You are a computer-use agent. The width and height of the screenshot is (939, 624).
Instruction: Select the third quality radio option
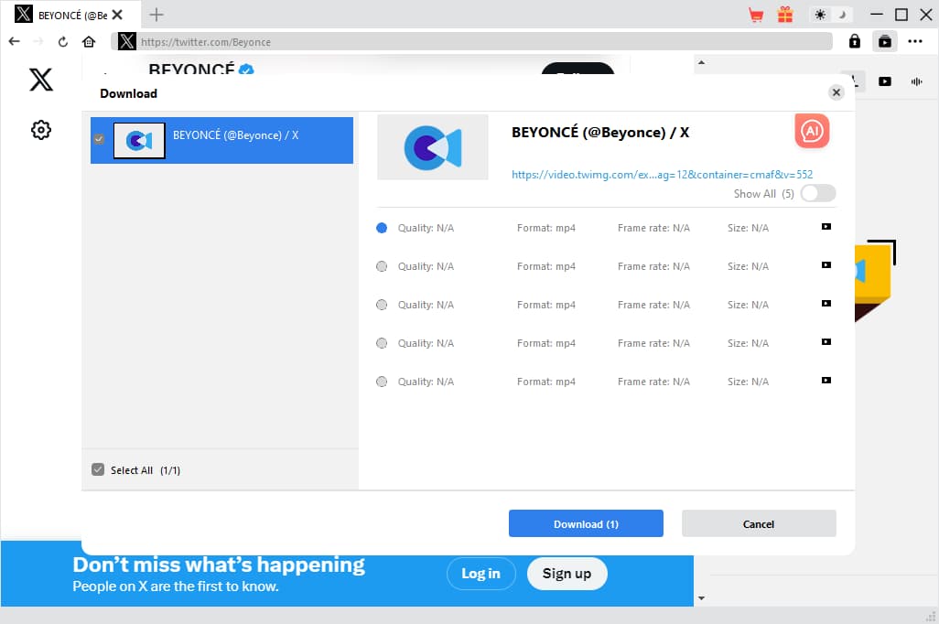coord(382,305)
